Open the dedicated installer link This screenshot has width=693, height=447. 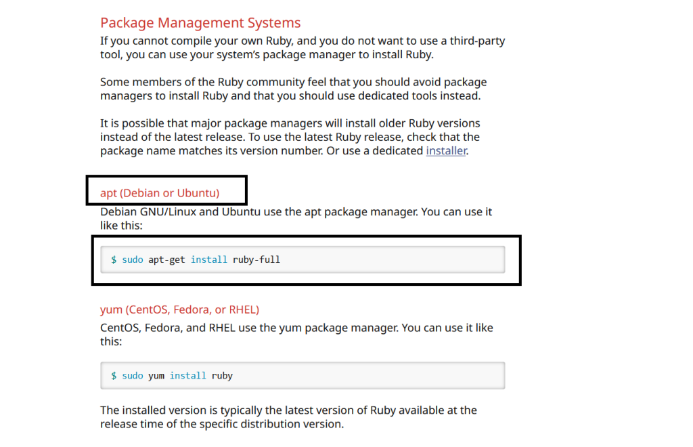pyautogui.click(x=446, y=151)
